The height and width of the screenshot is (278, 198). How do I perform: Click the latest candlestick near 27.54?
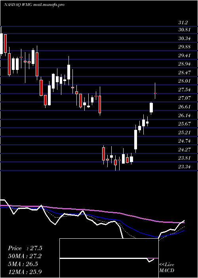[x=155, y=93]
